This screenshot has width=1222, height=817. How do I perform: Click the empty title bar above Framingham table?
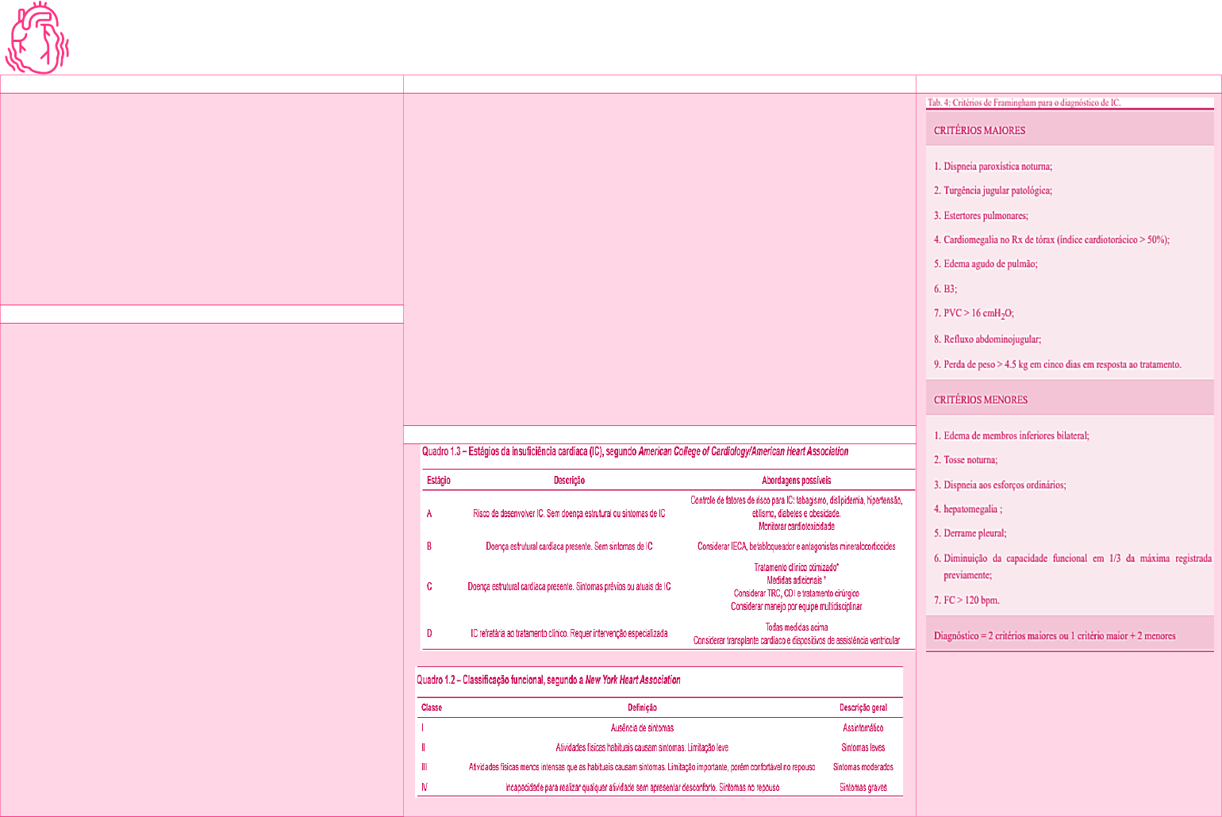(1068, 84)
